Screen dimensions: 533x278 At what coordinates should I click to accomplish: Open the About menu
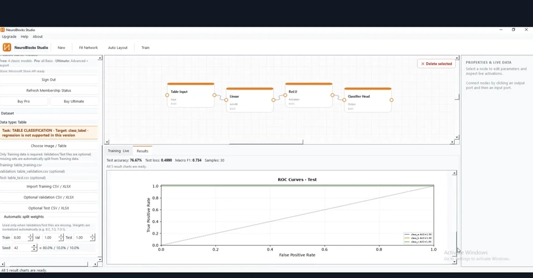38,36
